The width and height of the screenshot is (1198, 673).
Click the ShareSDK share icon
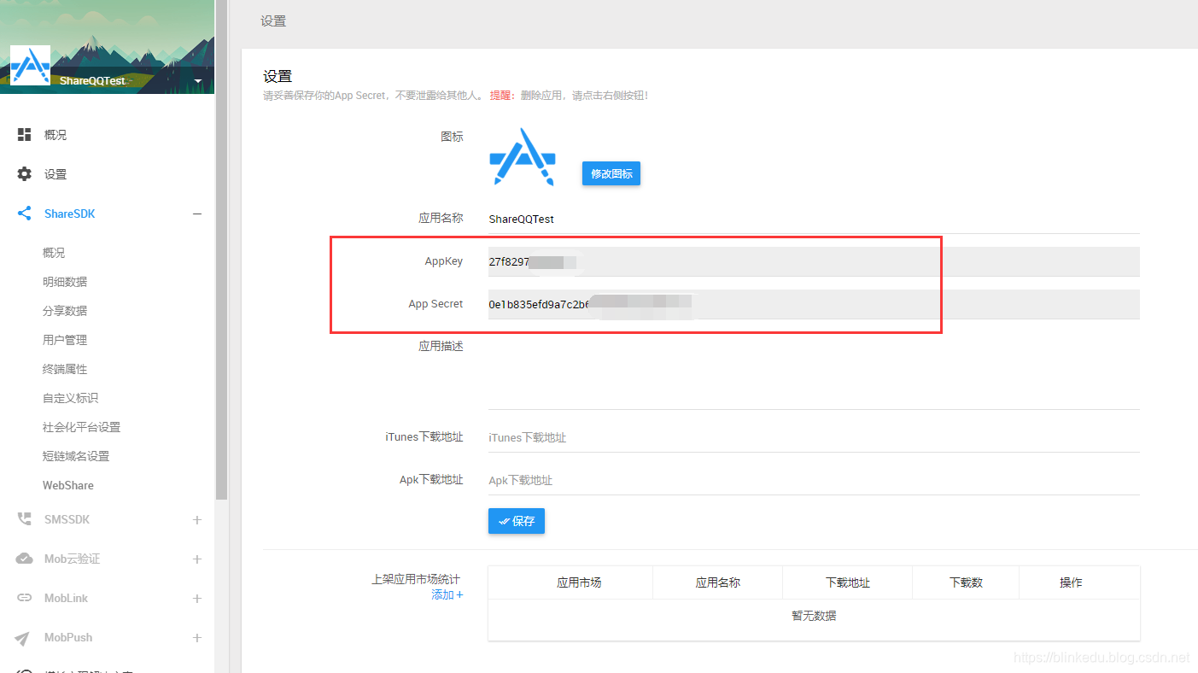point(25,214)
